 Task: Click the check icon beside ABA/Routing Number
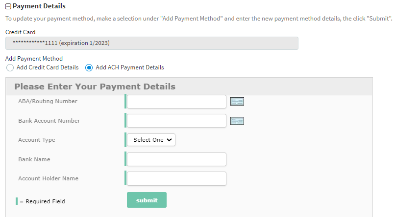tap(237, 102)
